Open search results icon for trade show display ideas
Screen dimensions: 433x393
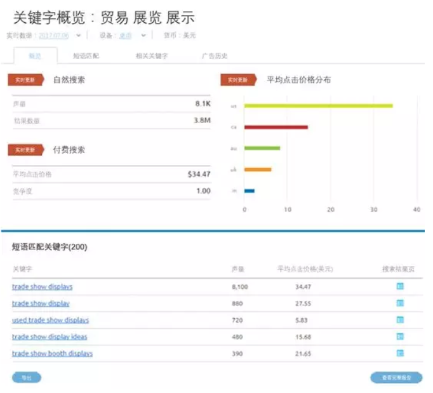point(400,336)
